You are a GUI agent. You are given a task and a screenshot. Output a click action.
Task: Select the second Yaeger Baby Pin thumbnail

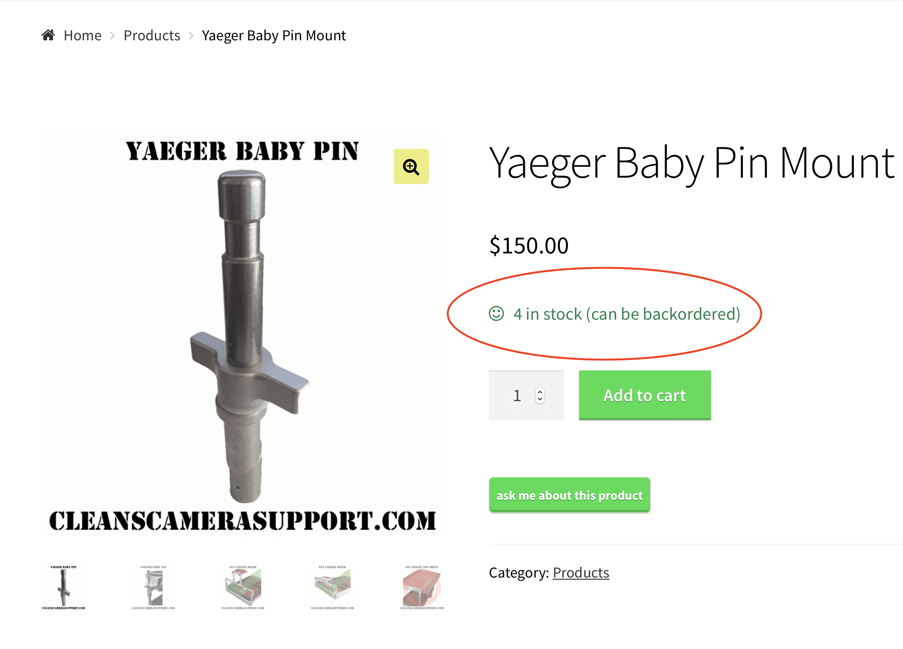click(x=153, y=587)
